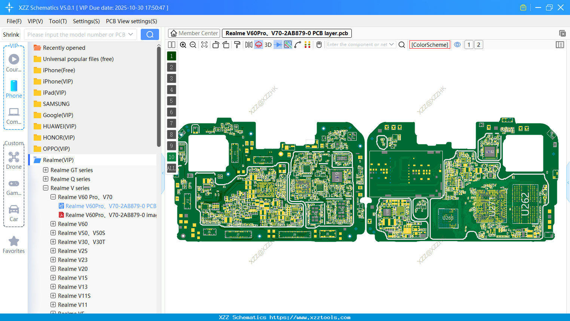Click the mouse settings icon
Viewport: 570px width, 321px height.
[x=319, y=45]
